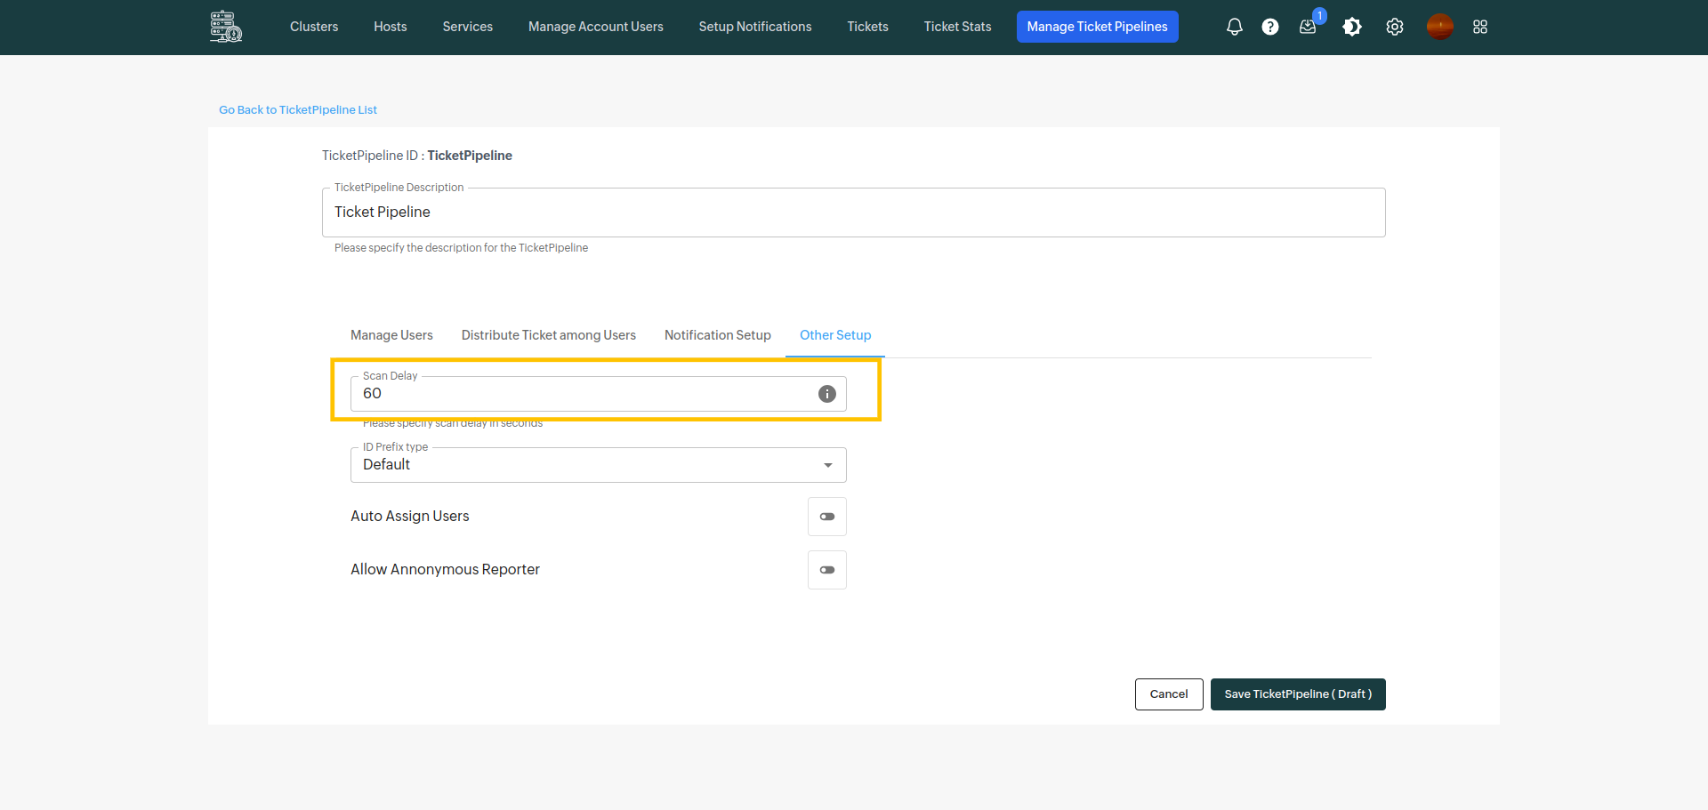Viewport: 1708px width, 810px height.
Task: Open the Tickets page
Action: coord(868,27)
